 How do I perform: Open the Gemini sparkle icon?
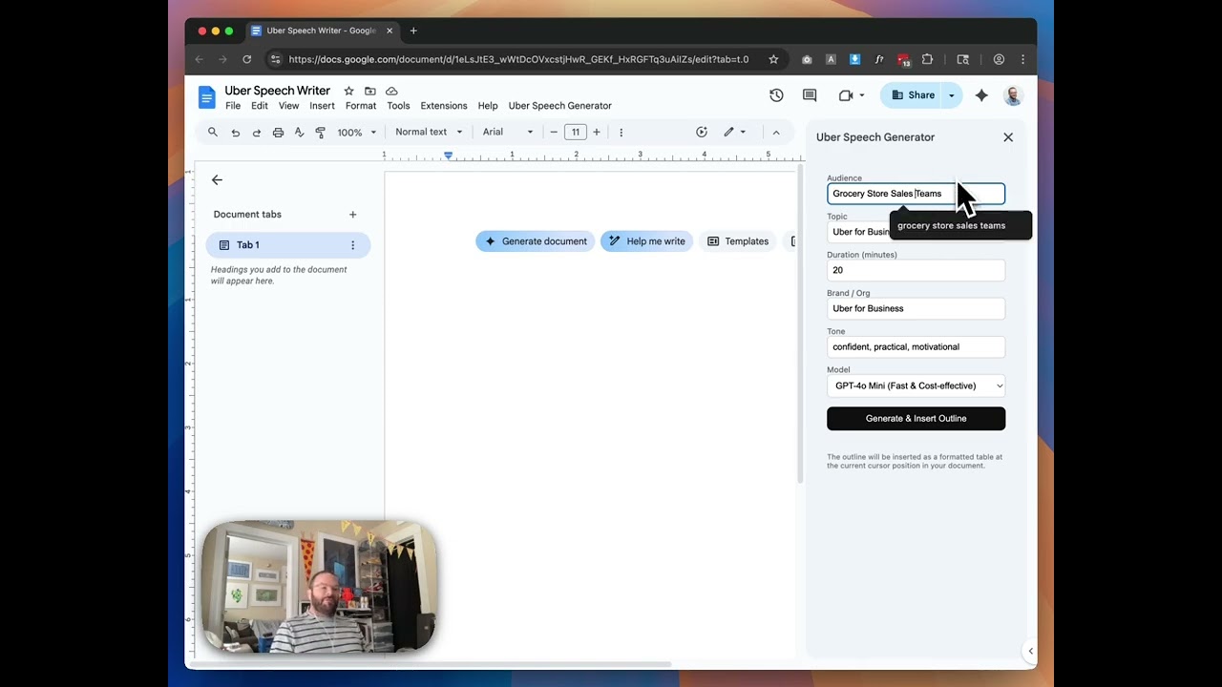981,95
